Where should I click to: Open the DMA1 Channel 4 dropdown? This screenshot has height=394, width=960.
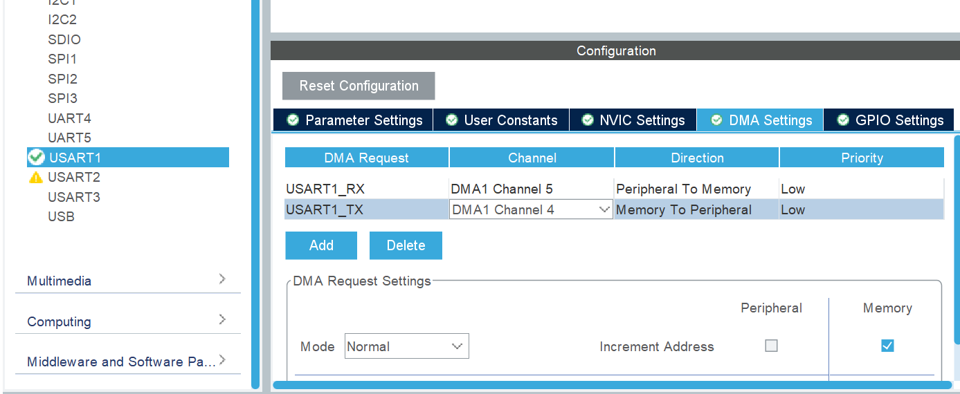pyautogui.click(x=604, y=209)
